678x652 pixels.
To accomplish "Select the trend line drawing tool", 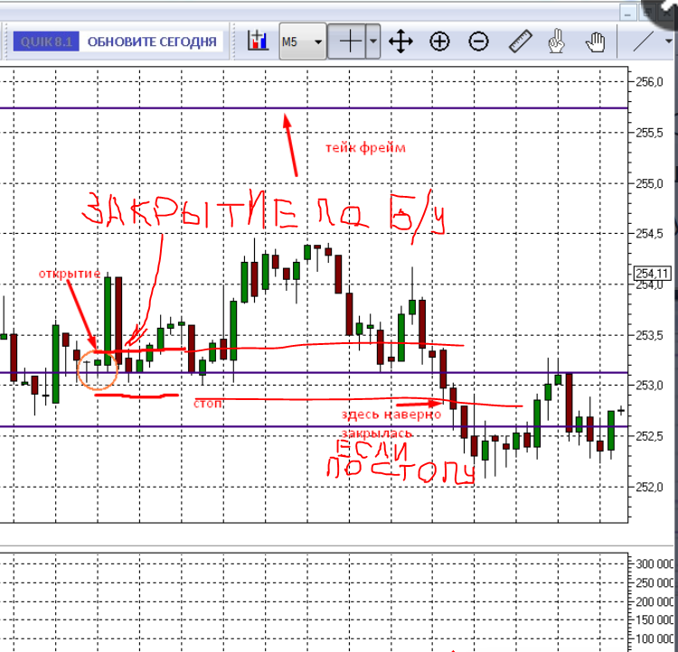I will (643, 42).
